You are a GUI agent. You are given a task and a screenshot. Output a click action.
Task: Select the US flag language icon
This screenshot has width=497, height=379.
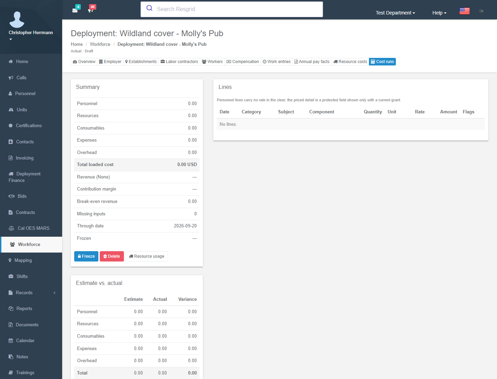pyautogui.click(x=465, y=11)
